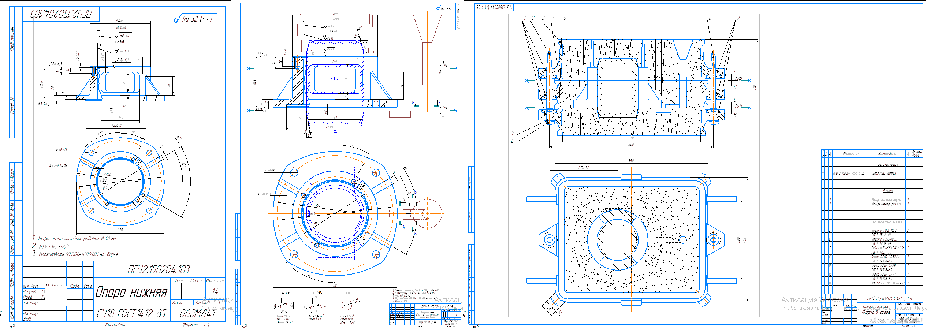Click the rotated drawing number in top-left corner
Screen dimensions: 927x328
point(61,14)
